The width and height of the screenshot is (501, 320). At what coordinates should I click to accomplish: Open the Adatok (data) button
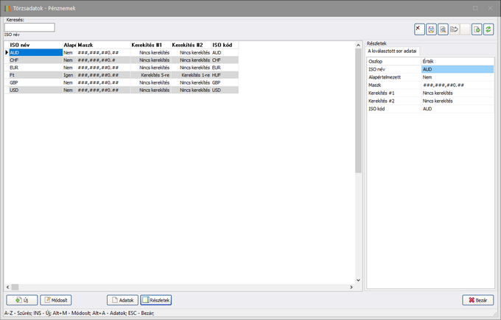point(122,300)
